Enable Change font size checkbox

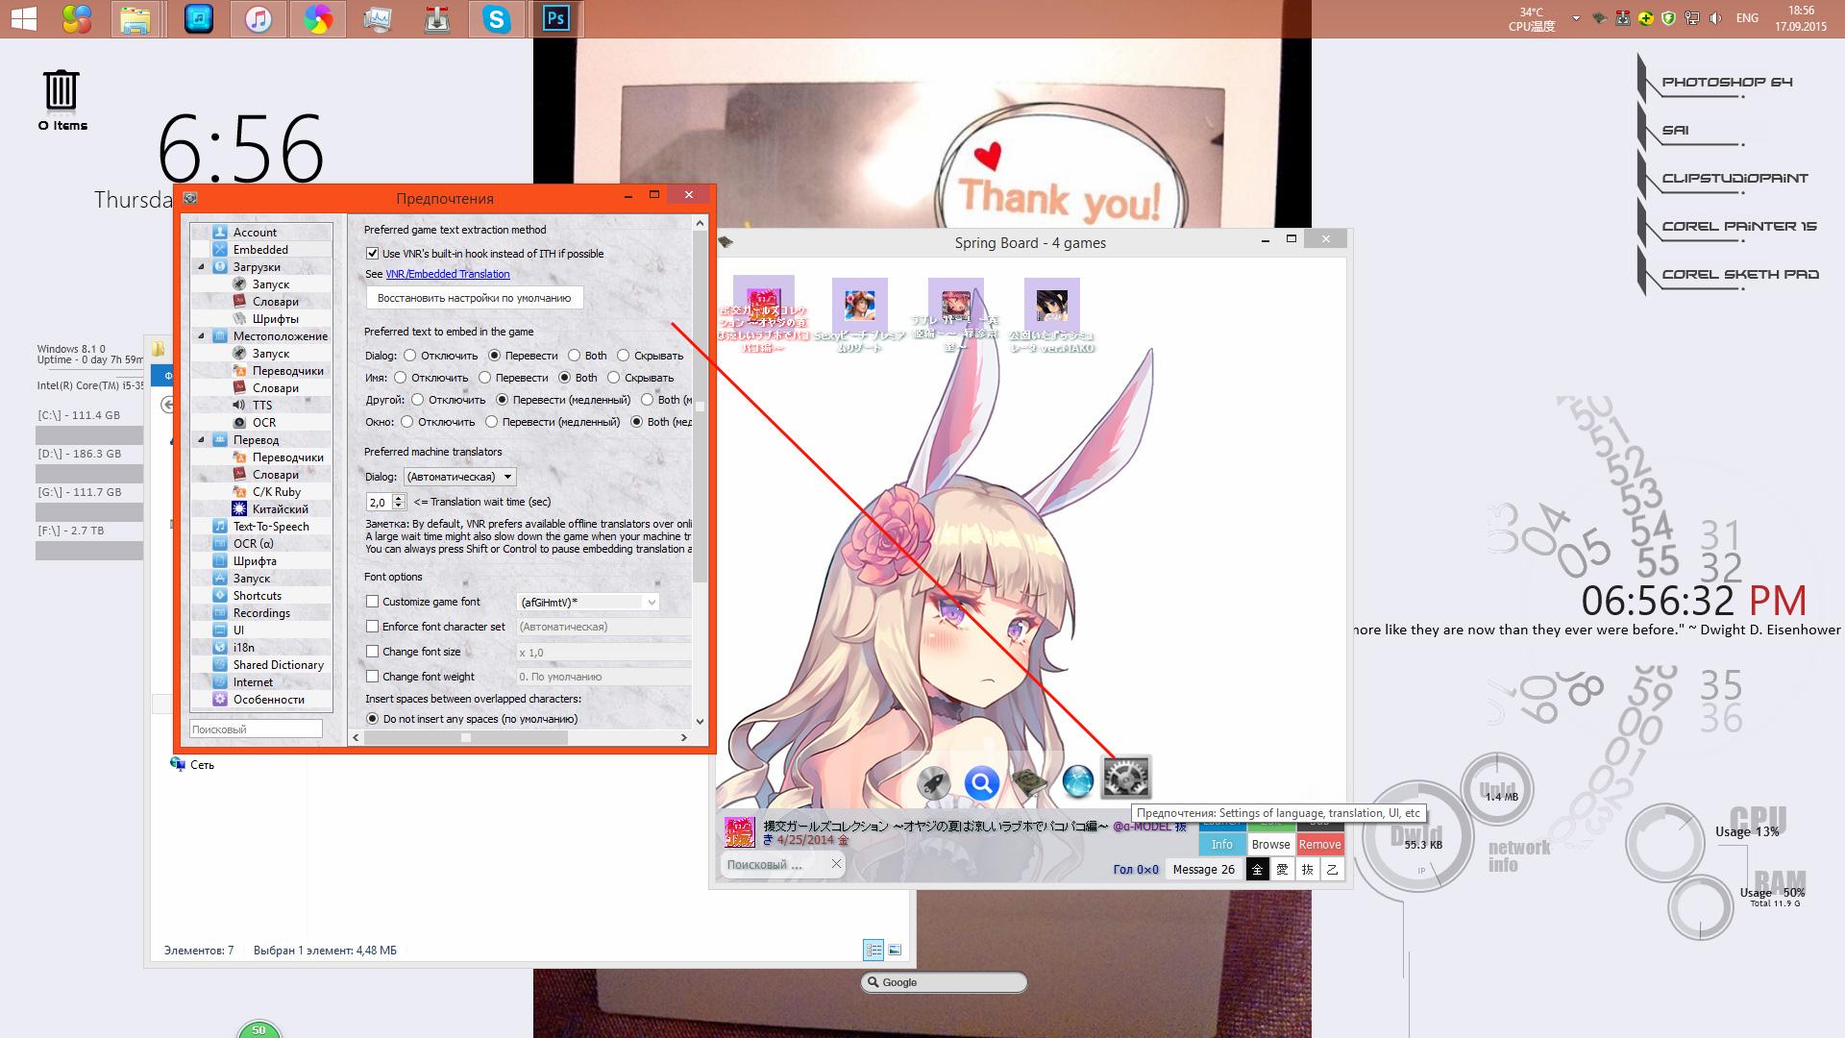tap(372, 652)
